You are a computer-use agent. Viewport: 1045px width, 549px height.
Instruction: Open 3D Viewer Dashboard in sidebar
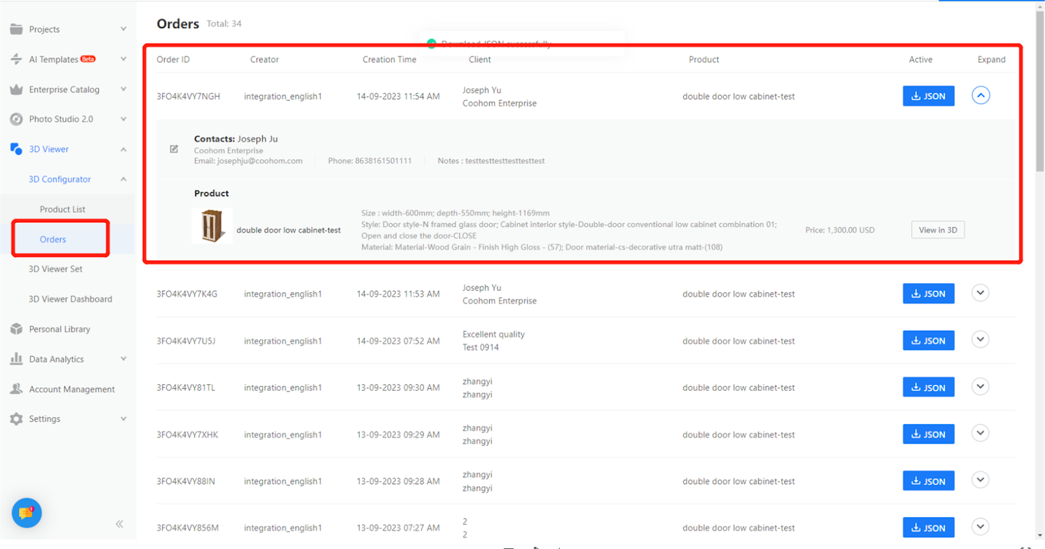pos(71,299)
